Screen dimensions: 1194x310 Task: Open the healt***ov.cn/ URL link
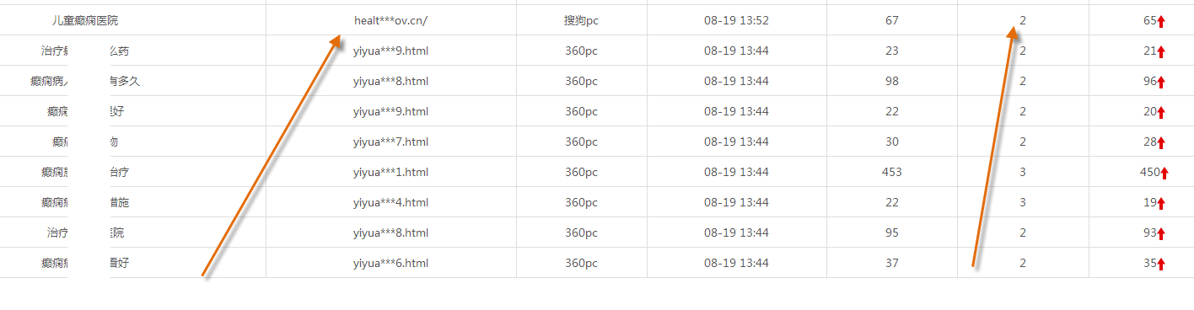390,20
